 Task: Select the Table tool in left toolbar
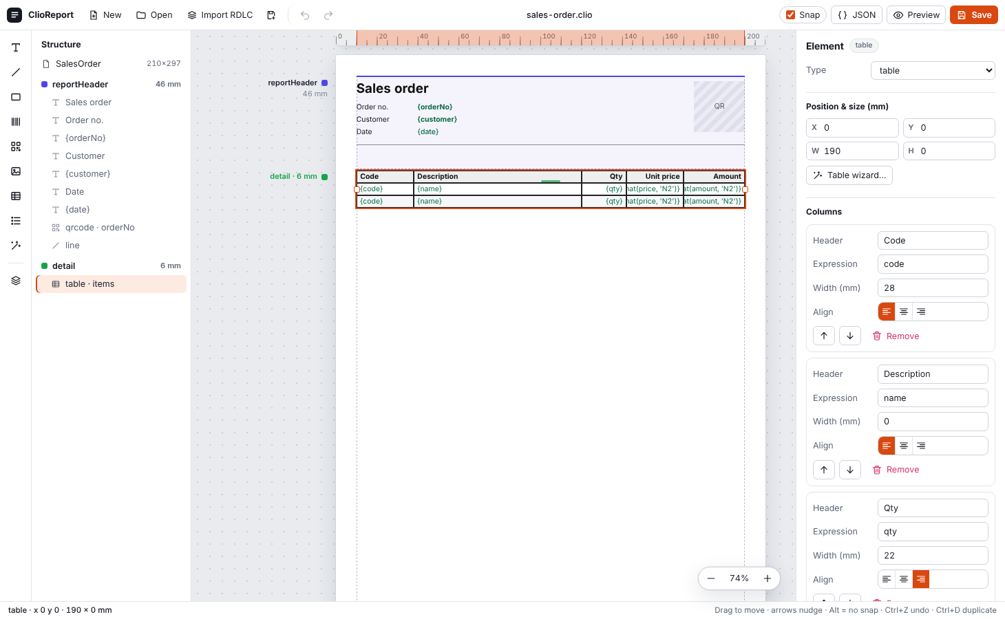(x=16, y=196)
